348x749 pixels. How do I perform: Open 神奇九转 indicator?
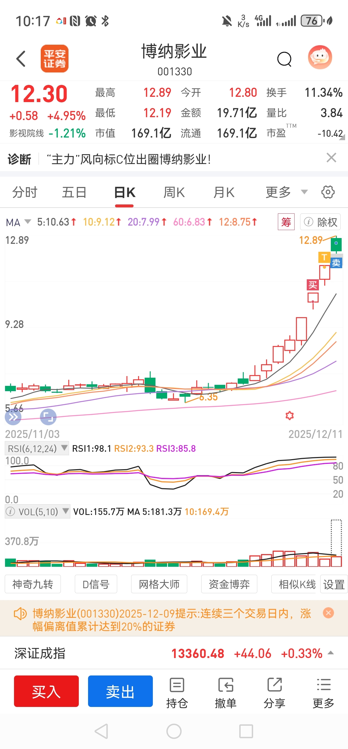click(33, 584)
